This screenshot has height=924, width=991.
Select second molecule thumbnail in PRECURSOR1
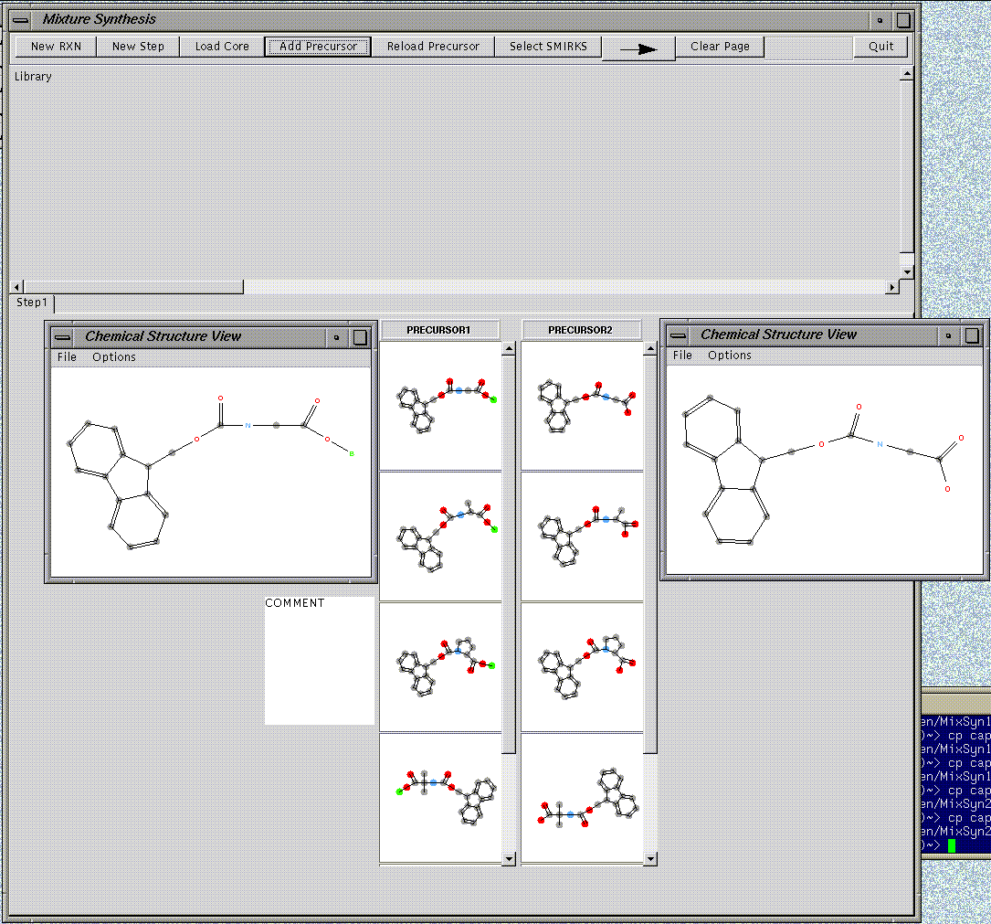pyautogui.click(x=440, y=536)
